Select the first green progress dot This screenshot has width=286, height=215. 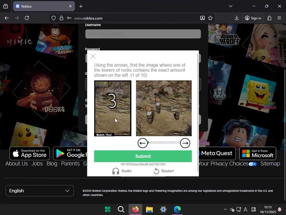click(x=149, y=142)
